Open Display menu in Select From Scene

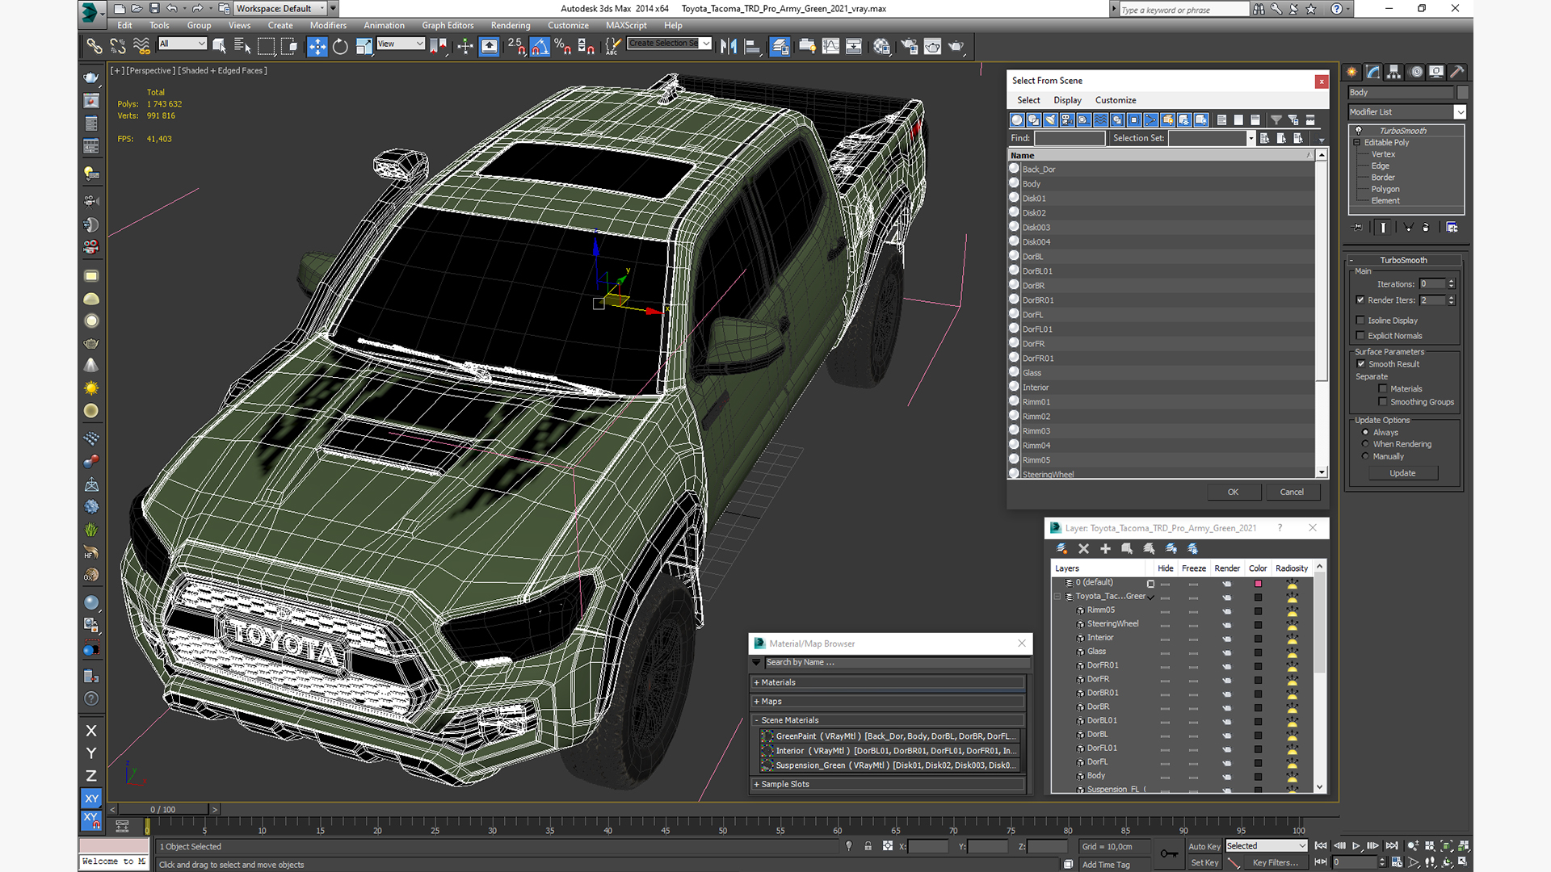[x=1067, y=100]
